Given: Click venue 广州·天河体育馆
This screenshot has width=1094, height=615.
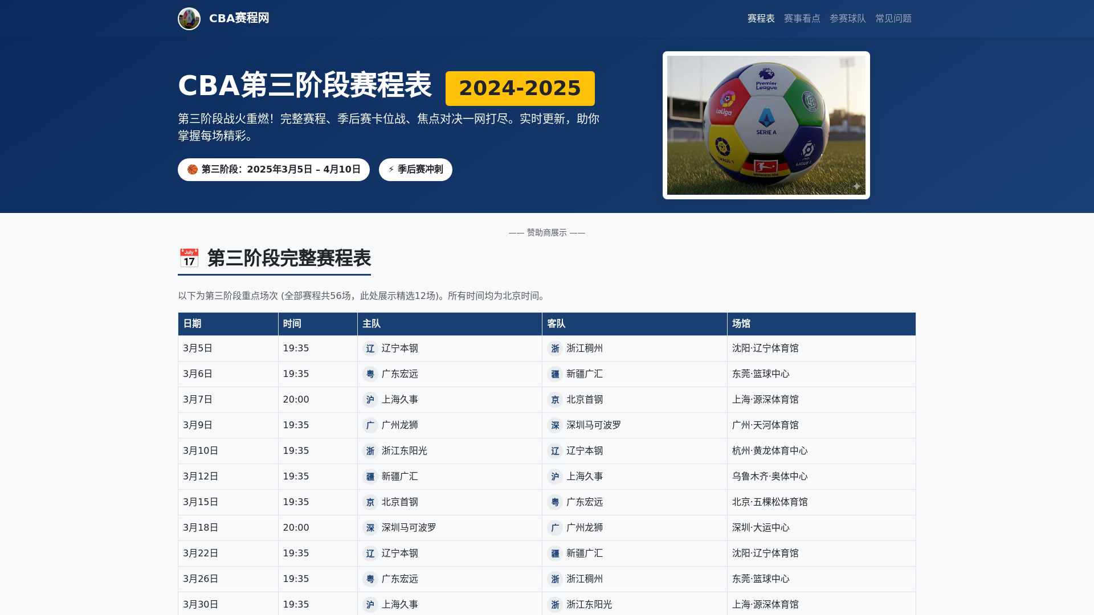Looking at the screenshot, I should pyautogui.click(x=765, y=425).
